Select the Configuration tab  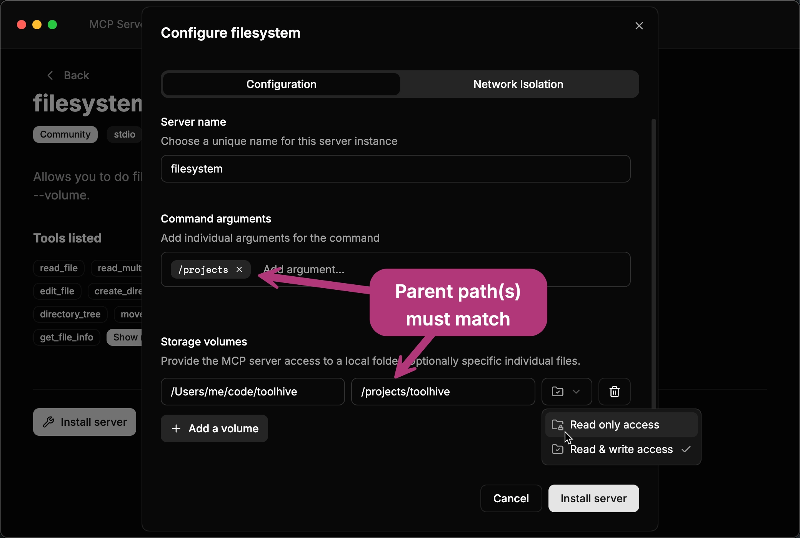click(281, 84)
